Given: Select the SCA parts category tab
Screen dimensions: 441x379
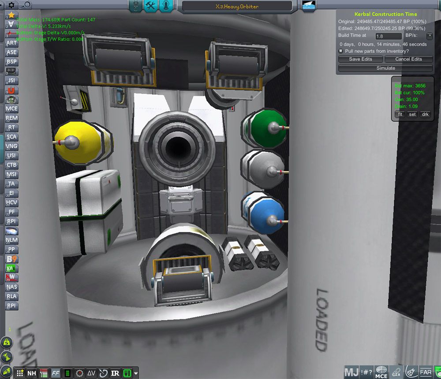Looking at the screenshot, I should click(11, 137).
